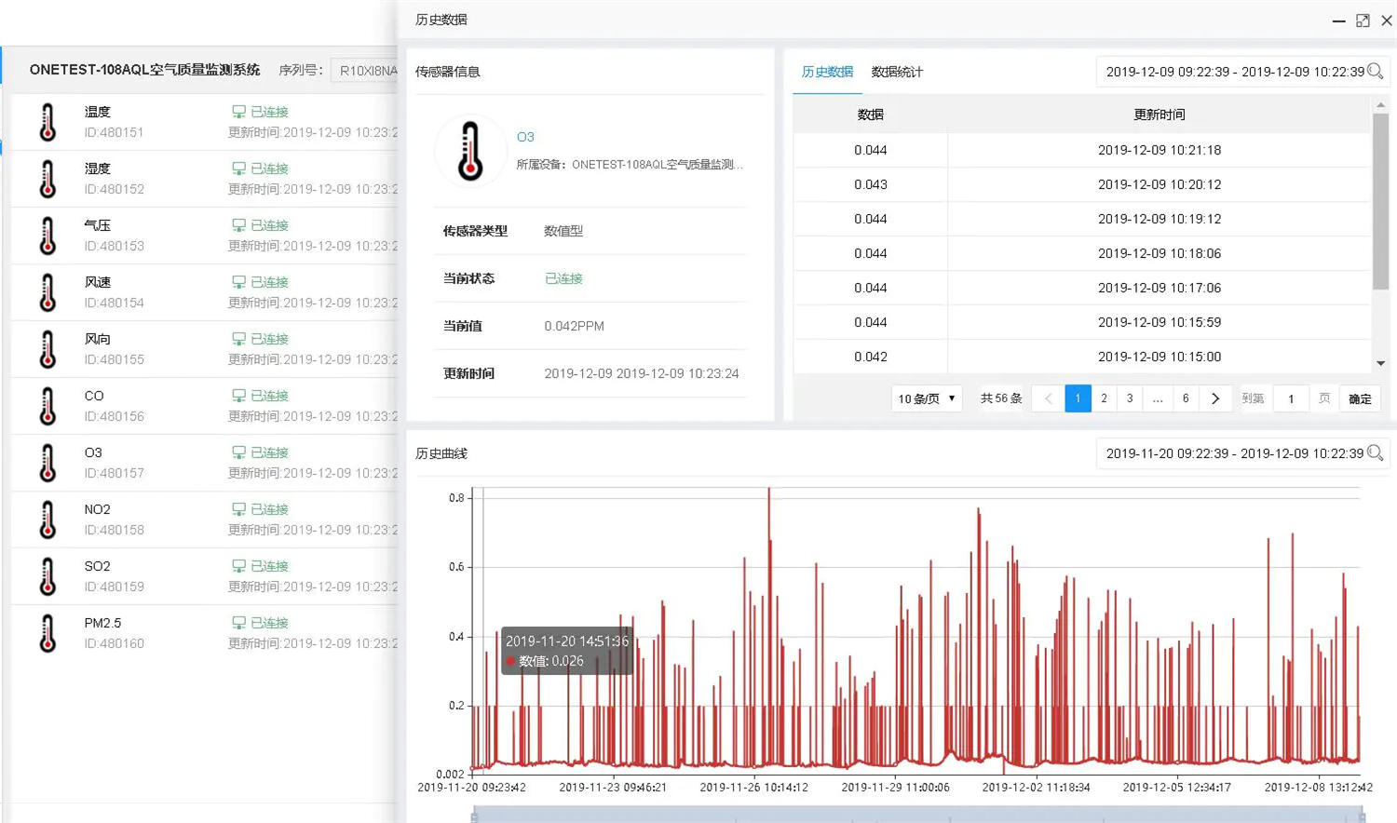
Task: Select the SO2 sensor row
Action: click(x=205, y=576)
